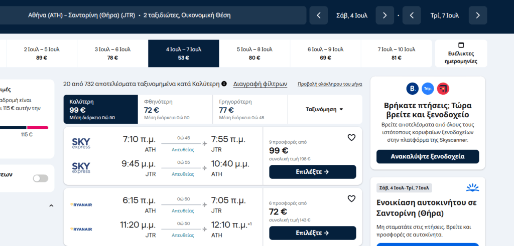Open info icon next to Καλύτερη sorting

click(224, 84)
